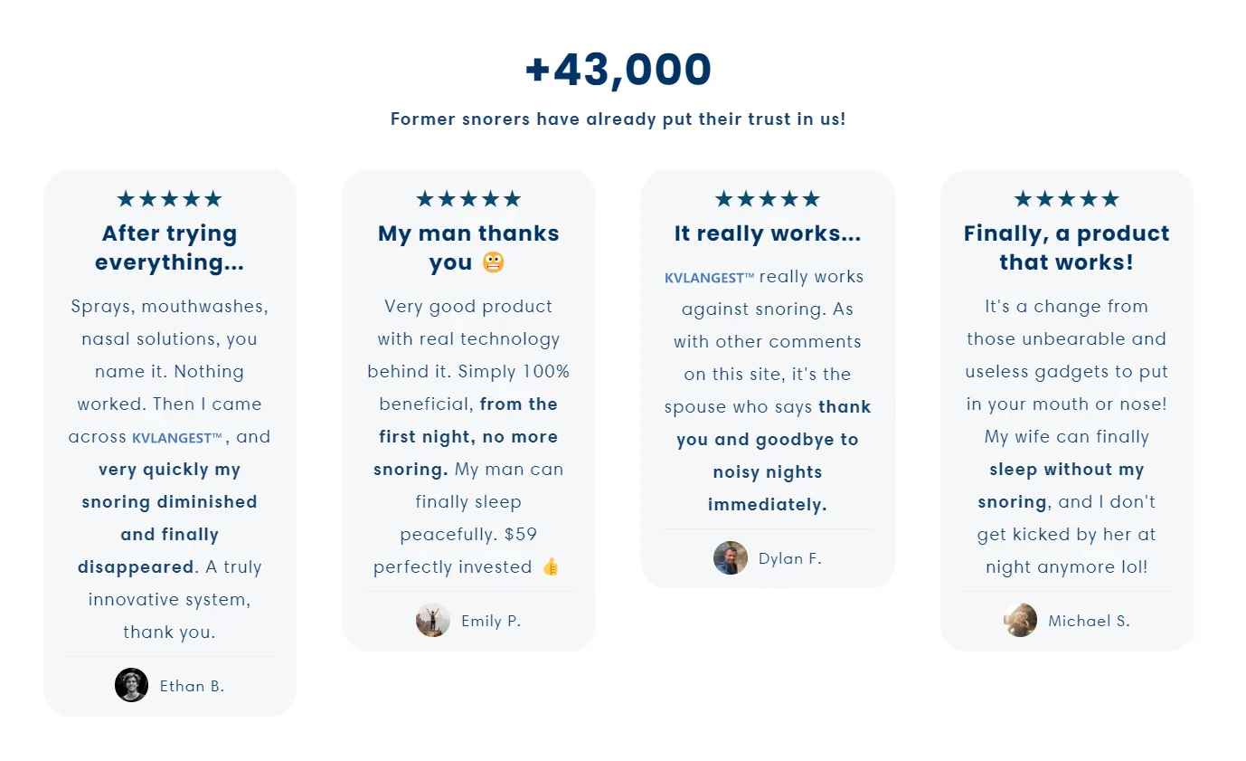Click the "It really works..." review heading
Screen dimensions: 1246x761
click(768, 233)
